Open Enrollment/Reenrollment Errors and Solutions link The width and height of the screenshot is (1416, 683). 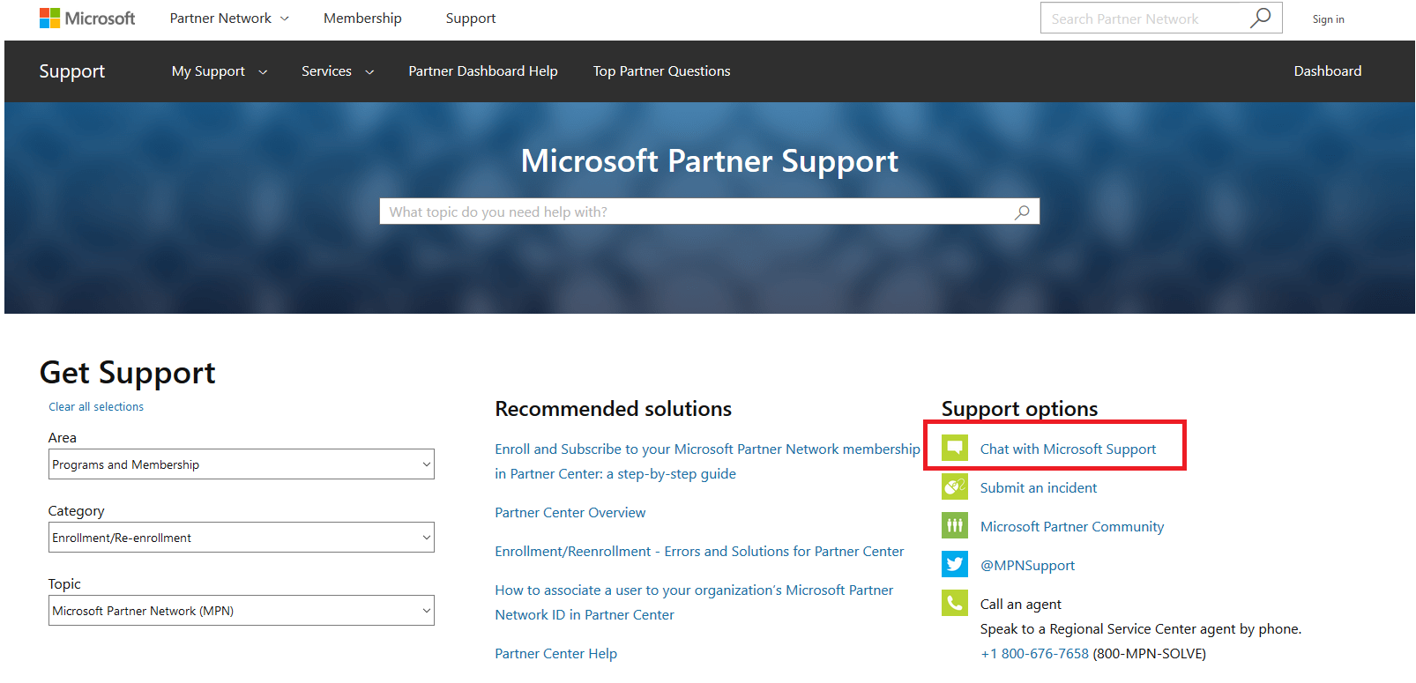[x=699, y=551]
